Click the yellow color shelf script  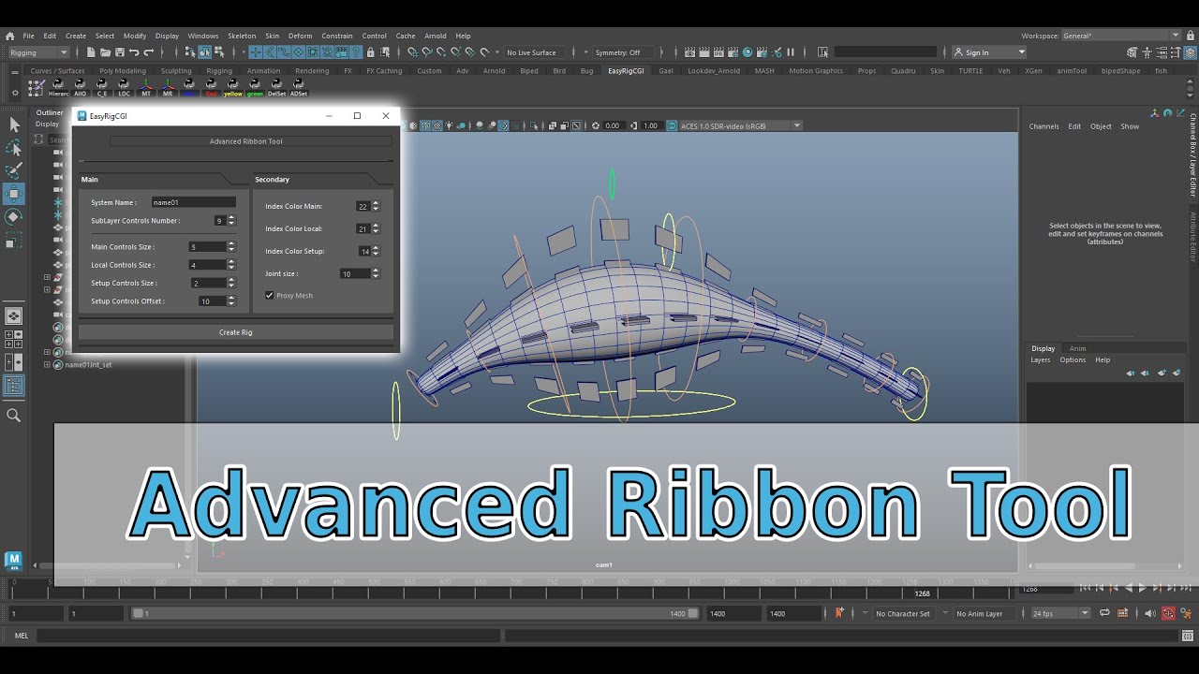233,87
